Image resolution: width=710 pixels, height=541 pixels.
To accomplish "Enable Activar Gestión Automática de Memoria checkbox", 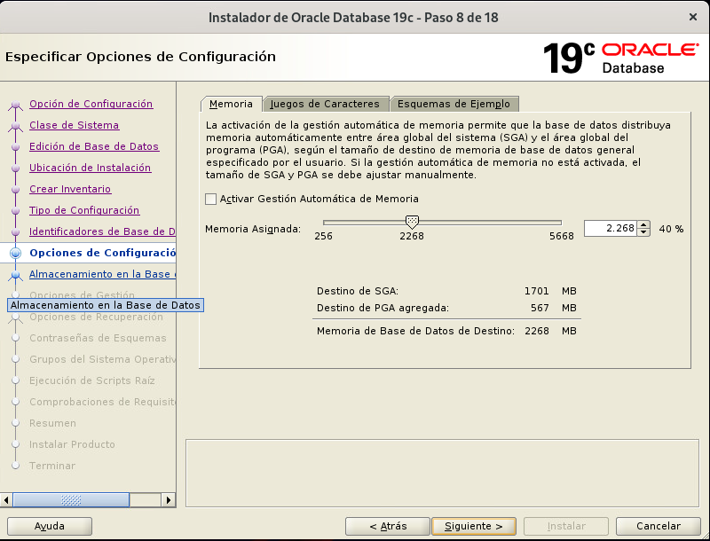I will (x=210, y=199).
